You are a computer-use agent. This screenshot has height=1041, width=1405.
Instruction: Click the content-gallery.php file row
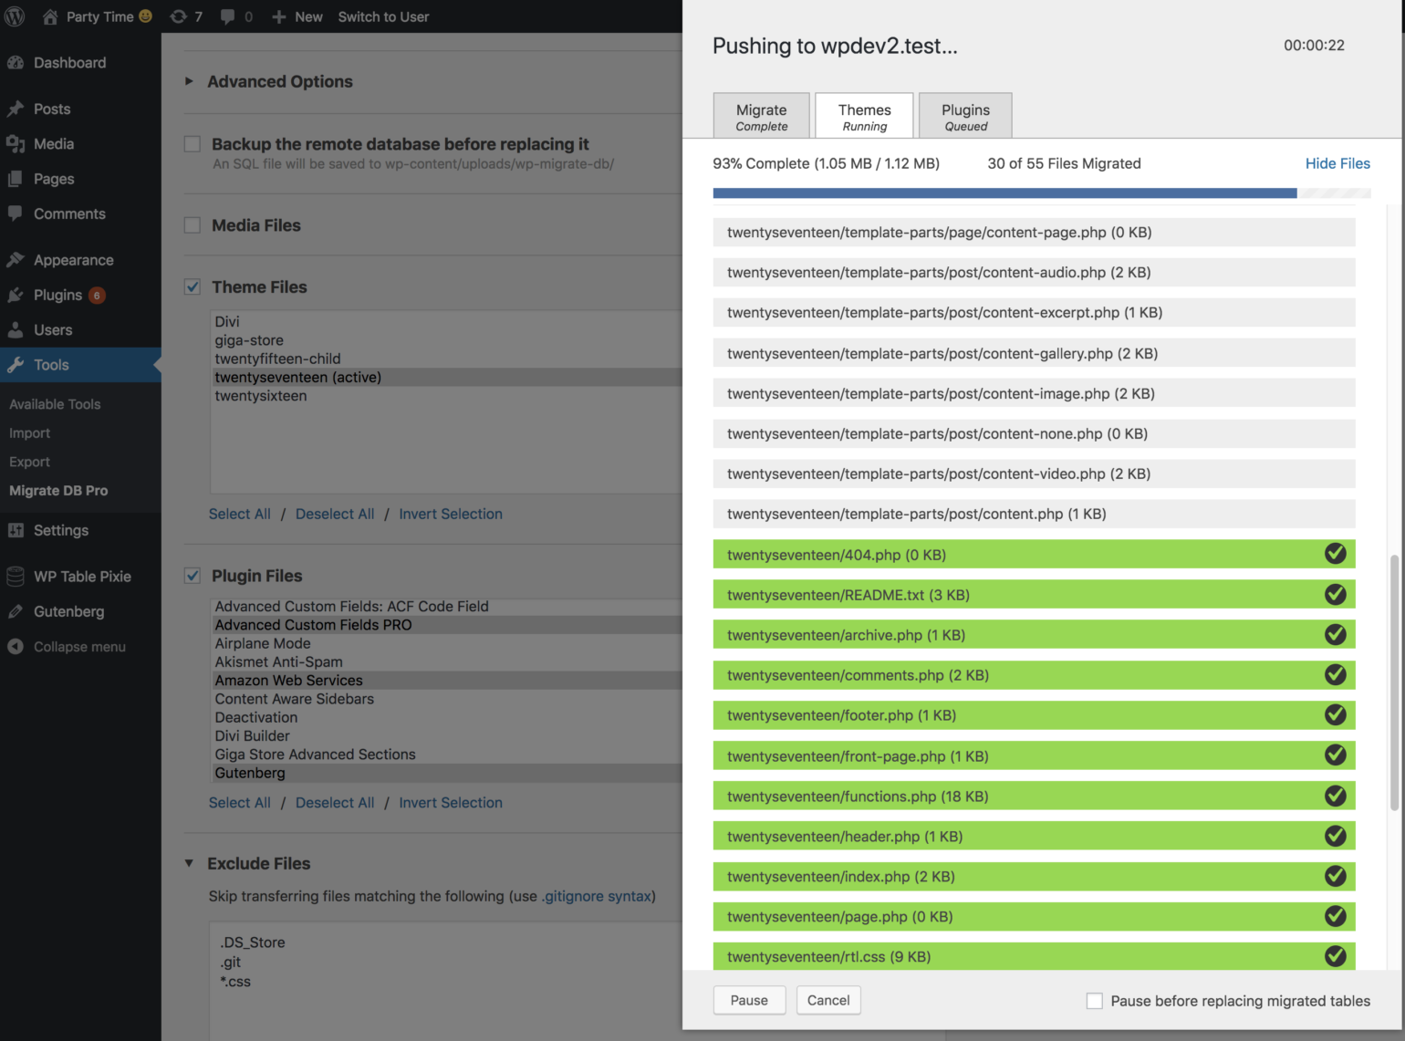coord(1034,353)
